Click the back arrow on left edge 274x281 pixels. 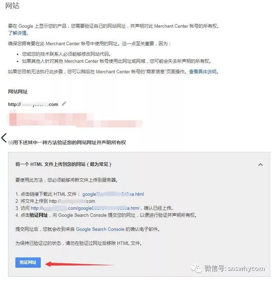(4, 138)
